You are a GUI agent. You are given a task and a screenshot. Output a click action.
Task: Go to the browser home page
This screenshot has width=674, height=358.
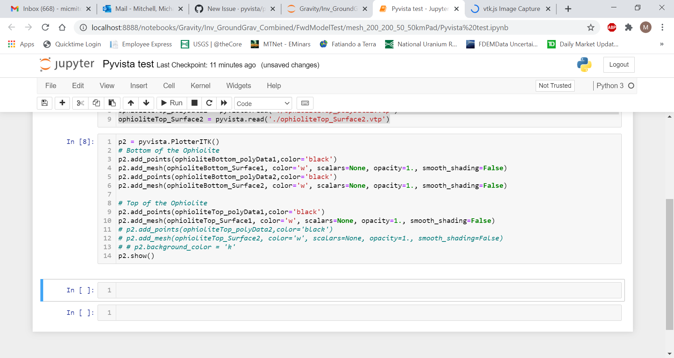click(x=62, y=27)
